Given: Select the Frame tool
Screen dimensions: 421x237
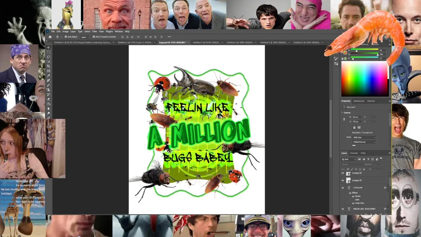Looking at the screenshot, I should pyautogui.click(x=48, y=71).
